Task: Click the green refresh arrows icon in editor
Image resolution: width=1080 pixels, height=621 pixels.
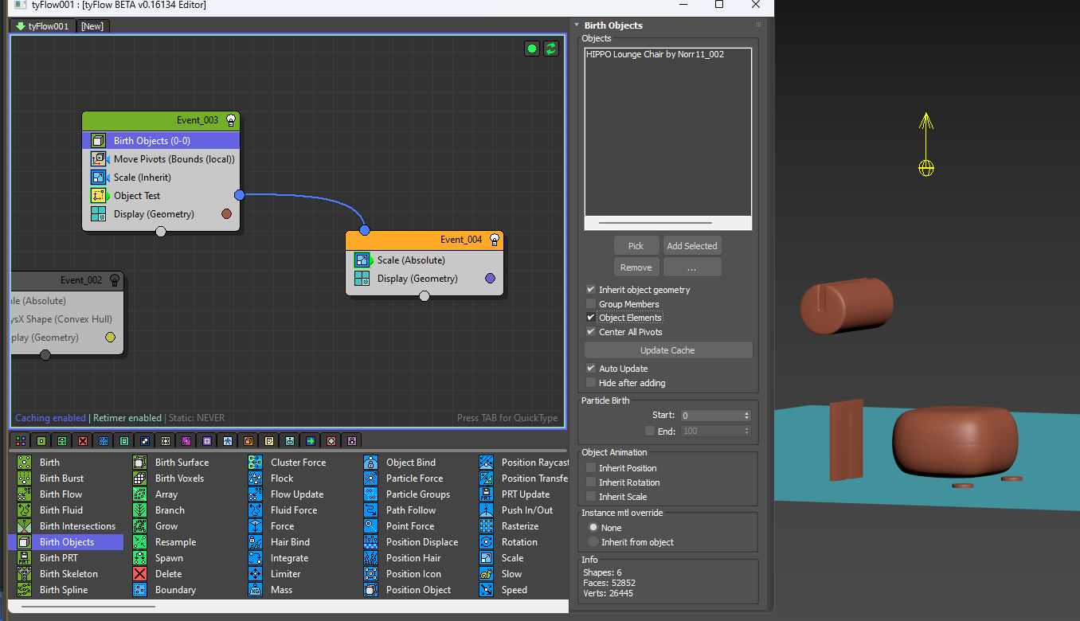Action: (x=551, y=49)
